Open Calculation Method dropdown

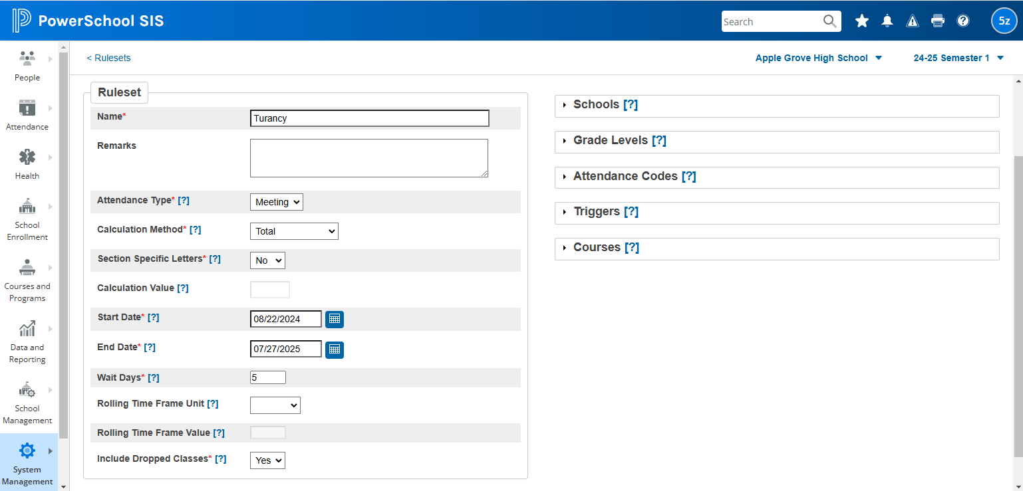coord(294,231)
